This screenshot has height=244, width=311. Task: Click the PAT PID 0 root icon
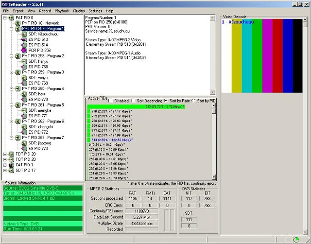(12, 17)
